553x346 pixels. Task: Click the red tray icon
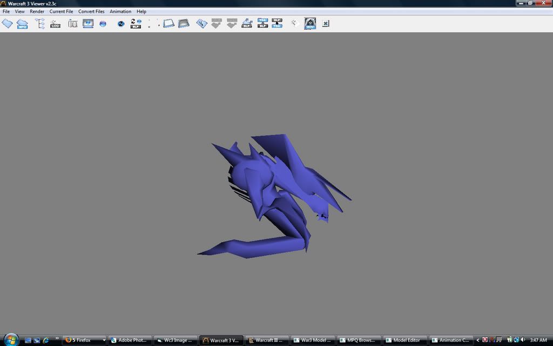[484, 340]
